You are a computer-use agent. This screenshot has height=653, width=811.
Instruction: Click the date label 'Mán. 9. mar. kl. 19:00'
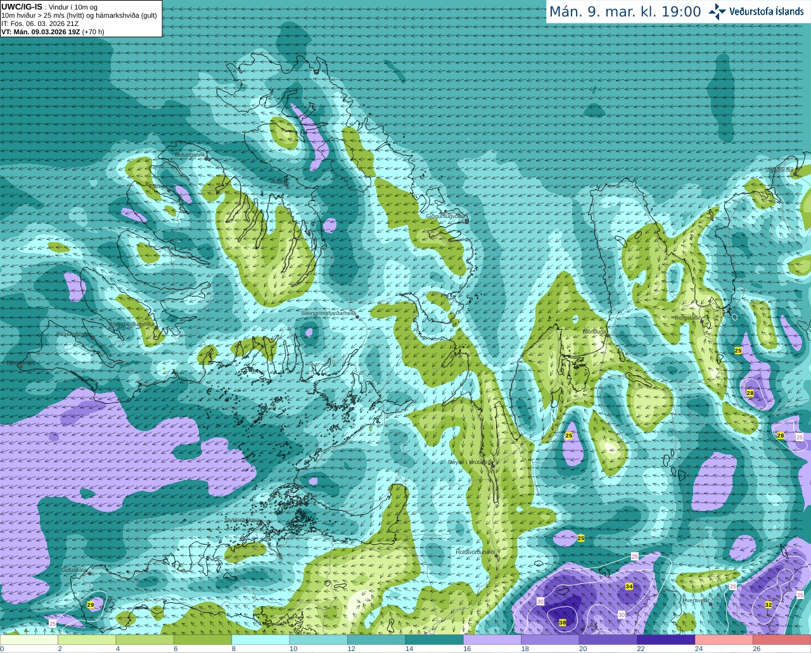click(625, 11)
